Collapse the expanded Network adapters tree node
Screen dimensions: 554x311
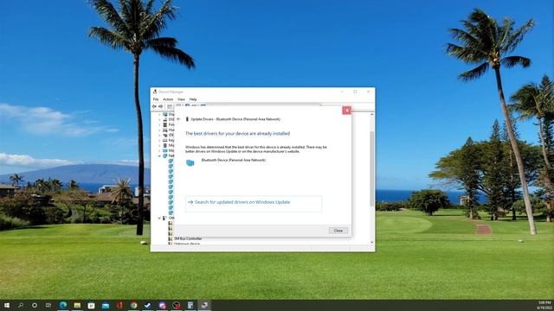[159, 155]
